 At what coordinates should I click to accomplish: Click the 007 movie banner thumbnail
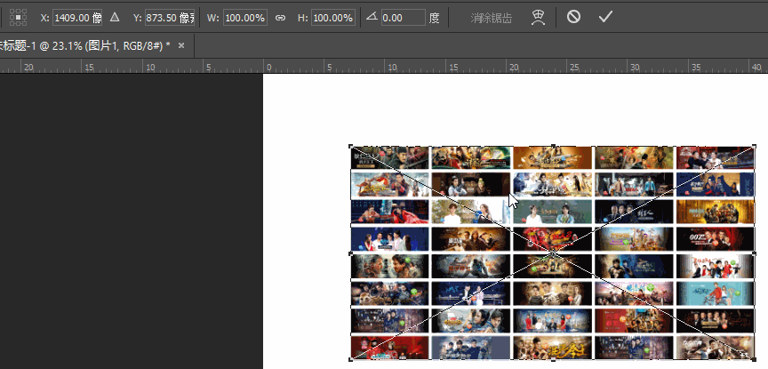click(x=715, y=238)
